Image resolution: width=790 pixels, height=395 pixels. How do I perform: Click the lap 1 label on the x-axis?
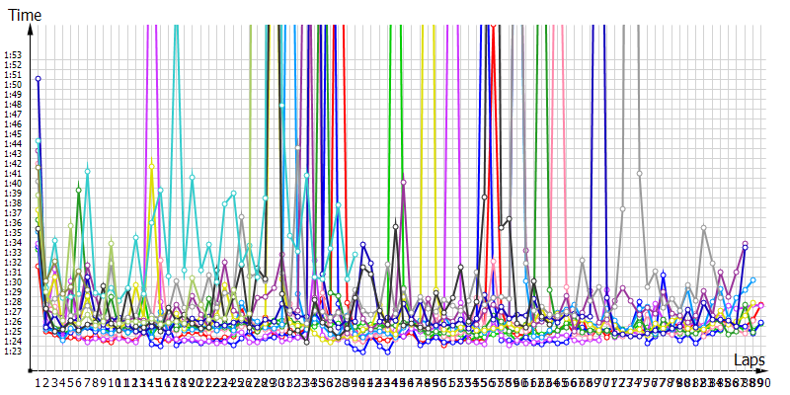(39, 382)
